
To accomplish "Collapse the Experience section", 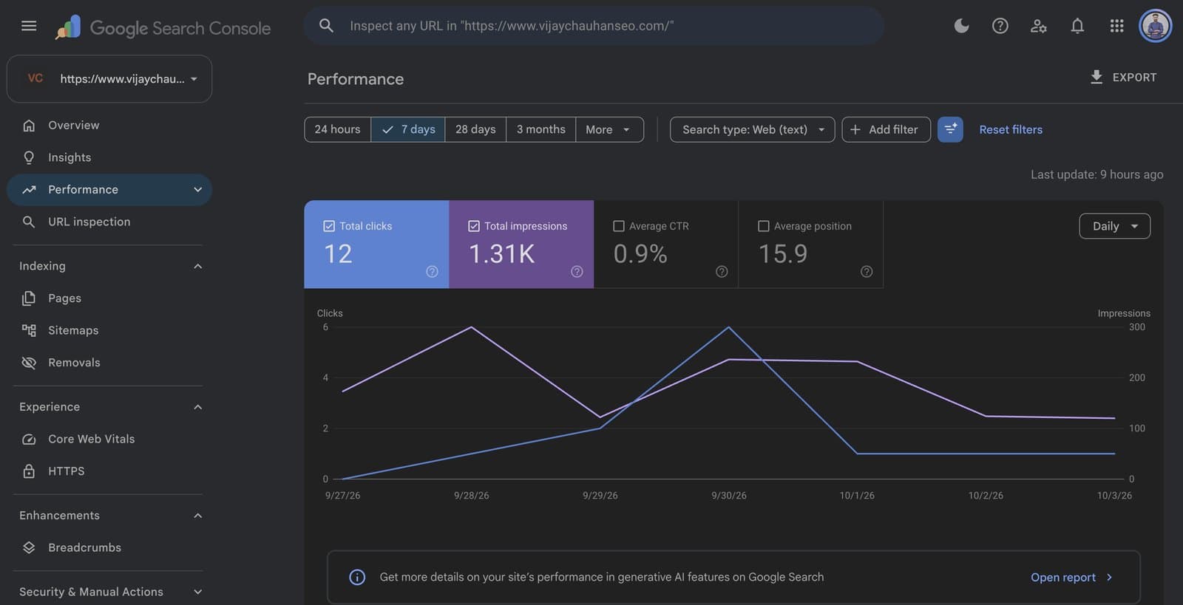I will 197,407.
